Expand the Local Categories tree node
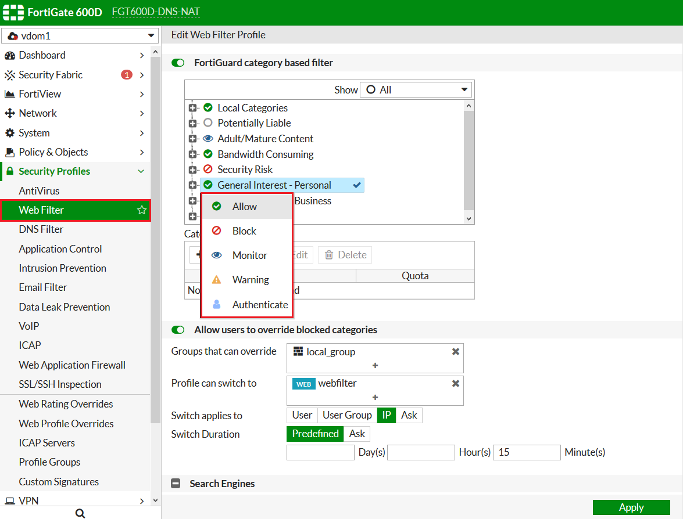This screenshot has height=519, width=683. coord(192,107)
